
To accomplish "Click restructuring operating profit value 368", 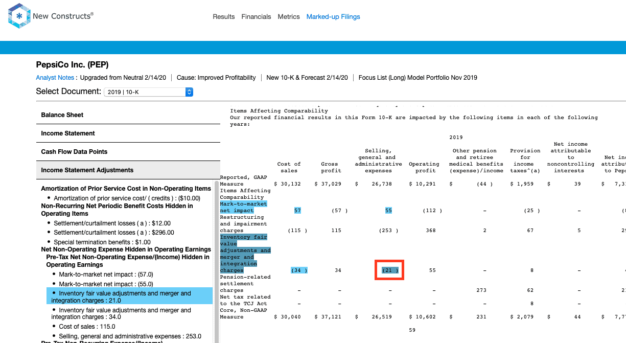I will pos(431,231).
